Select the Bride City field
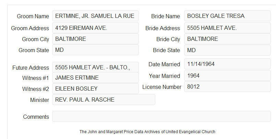This screenshot has width=276, height=139. (227, 39)
